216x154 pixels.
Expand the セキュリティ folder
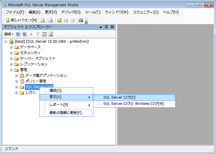tap(11, 53)
